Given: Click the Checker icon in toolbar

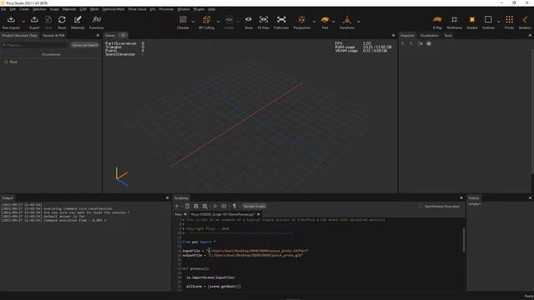Looking at the screenshot, I should click(x=183, y=20).
